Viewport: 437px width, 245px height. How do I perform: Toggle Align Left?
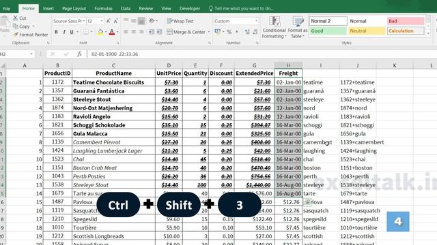[x=126, y=32]
